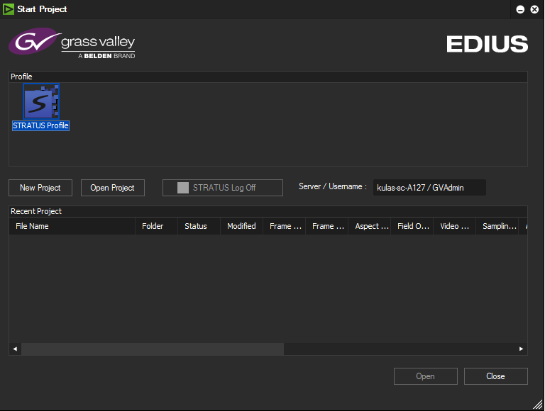Screen dimensions: 545x411
Task: Select the STRATUS Profile icon
Action: [x=41, y=101]
